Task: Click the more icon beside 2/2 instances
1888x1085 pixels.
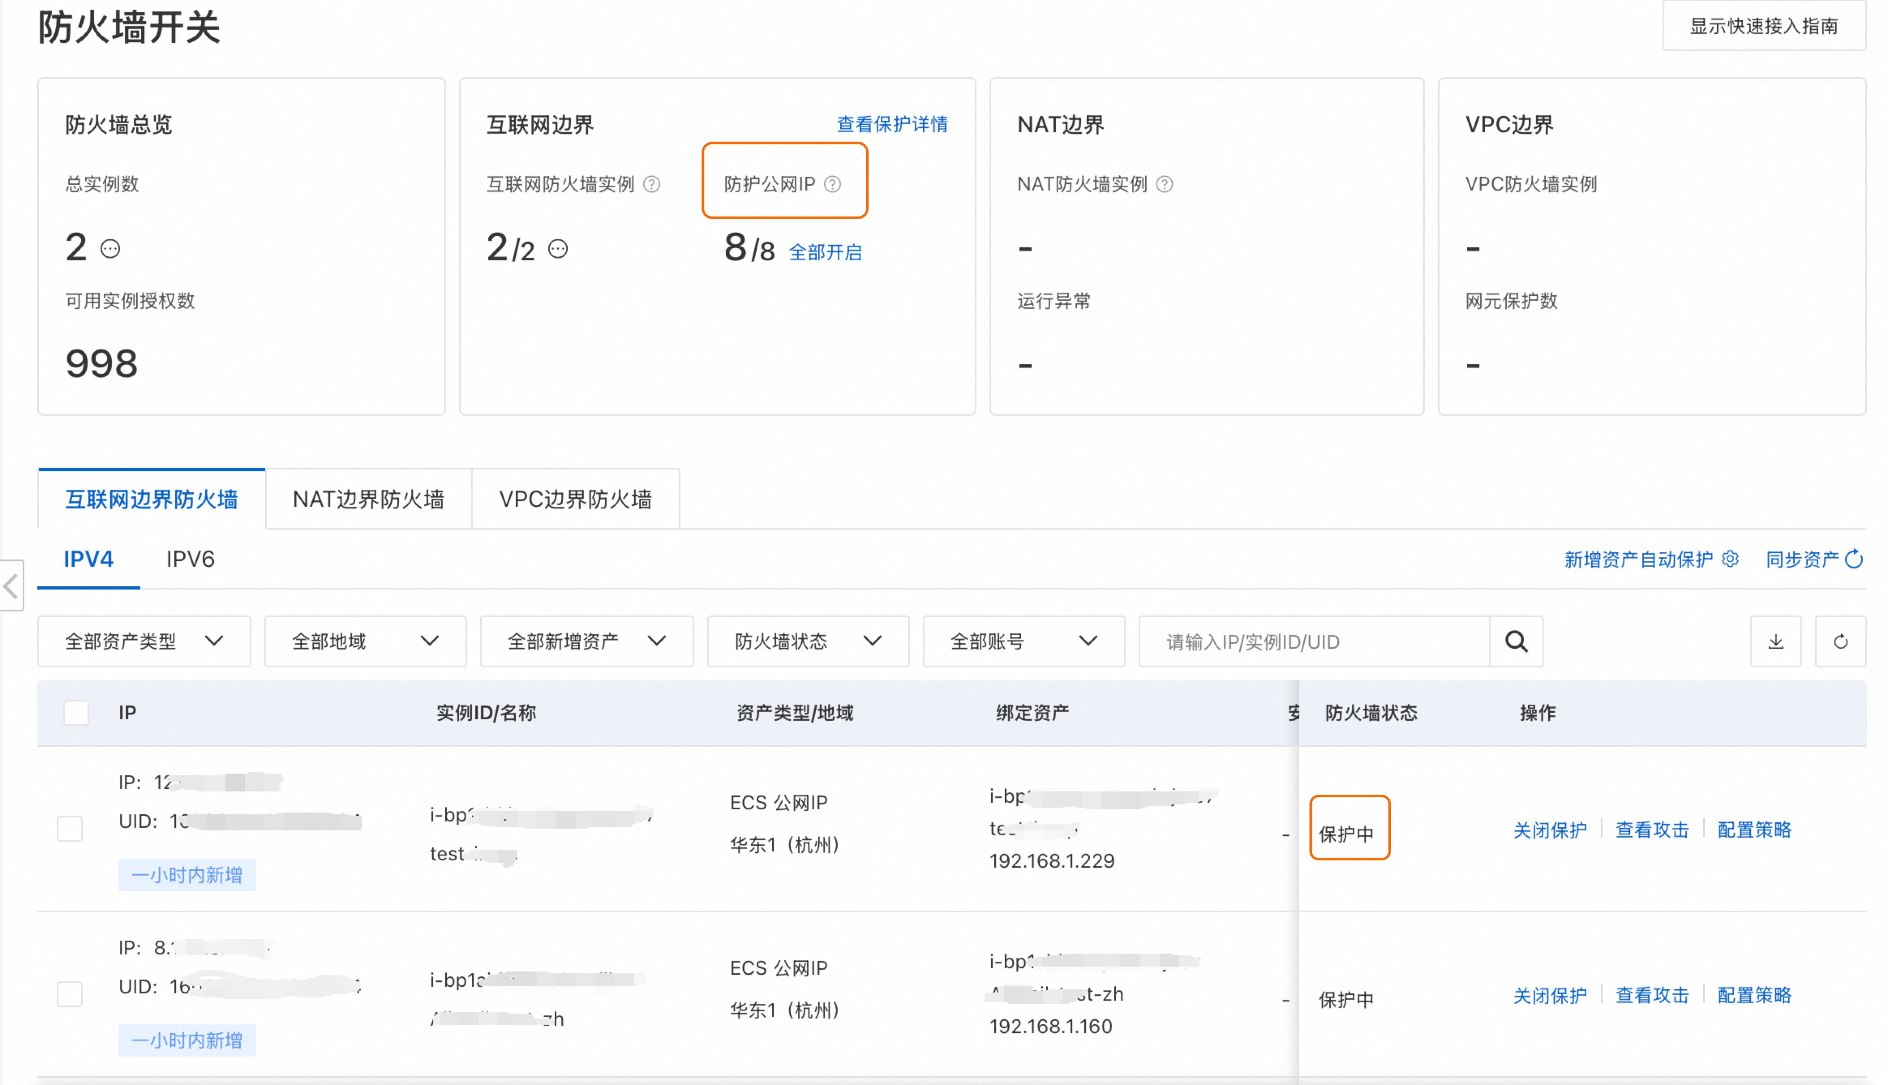Action: (558, 249)
